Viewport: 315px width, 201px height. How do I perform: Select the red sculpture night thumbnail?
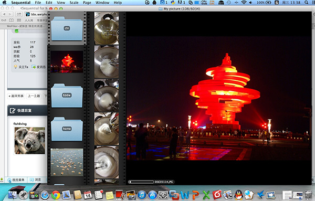point(67,61)
